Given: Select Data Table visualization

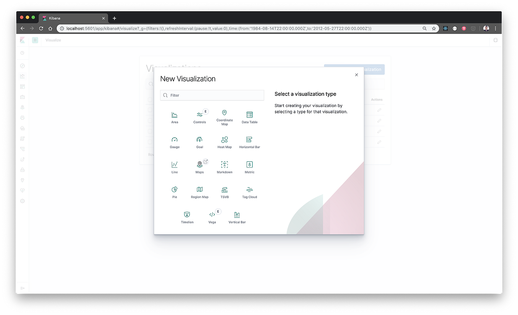Looking at the screenshot, I should (x=249, y=117).
